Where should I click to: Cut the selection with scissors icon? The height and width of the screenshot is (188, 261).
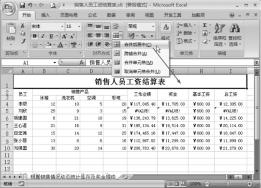click(22, 26)
